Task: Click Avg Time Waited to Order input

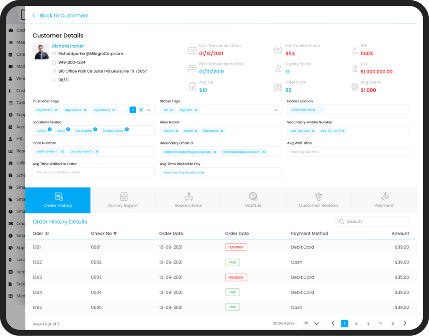Action: [93, 172]
